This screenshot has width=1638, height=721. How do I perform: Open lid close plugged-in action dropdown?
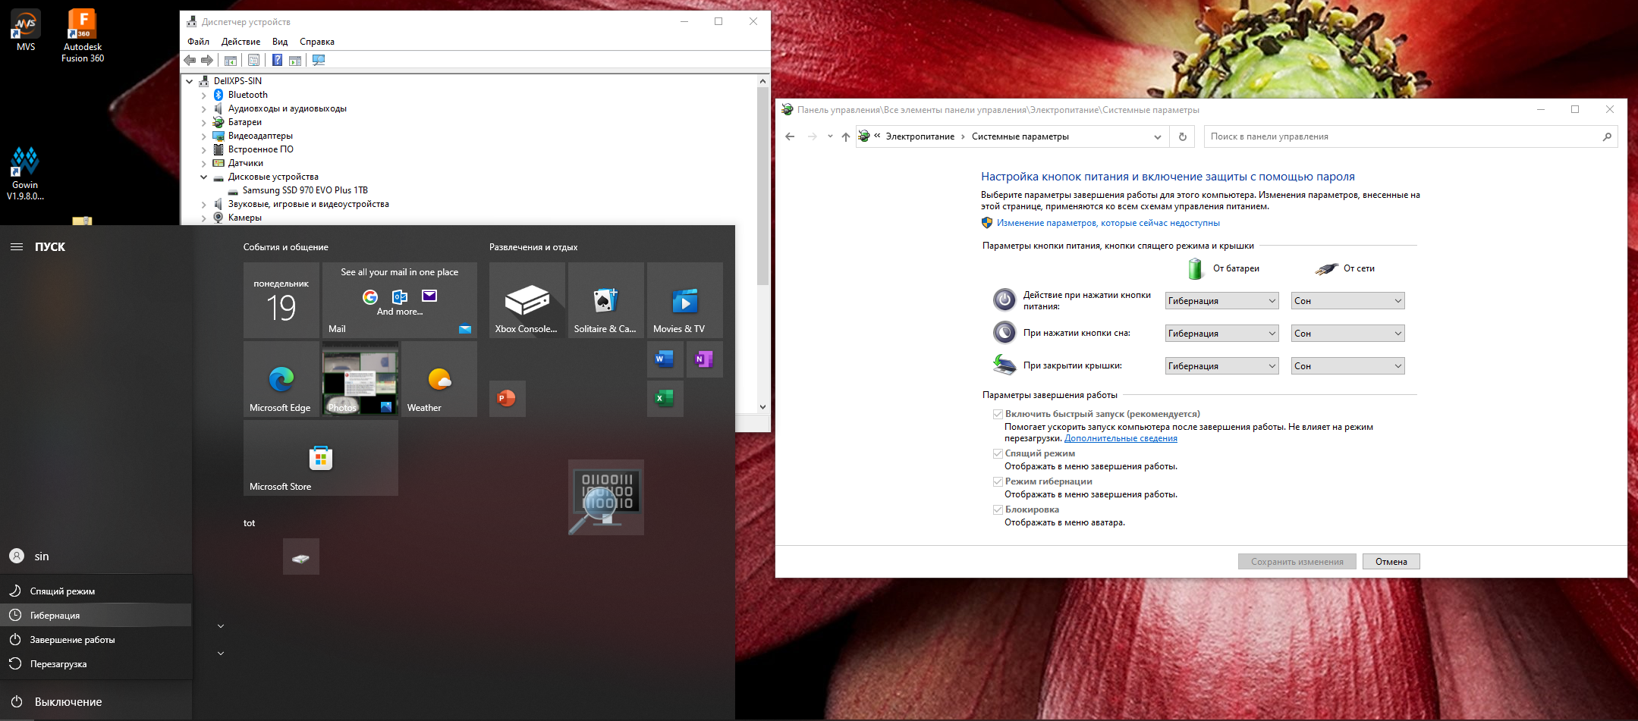point(1347,366)
